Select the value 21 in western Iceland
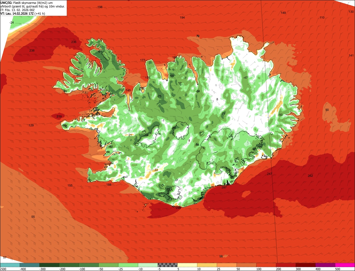The height and width of the screenshot is (271, 355). click(130, 135)
